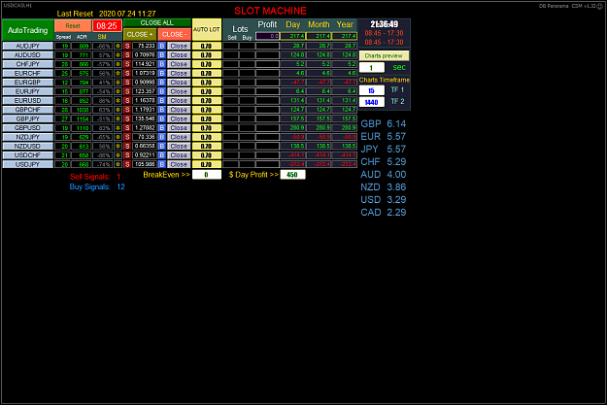Click the red 08:25 timer box
This screenshot has height=405, width=607.
[107, 26]
